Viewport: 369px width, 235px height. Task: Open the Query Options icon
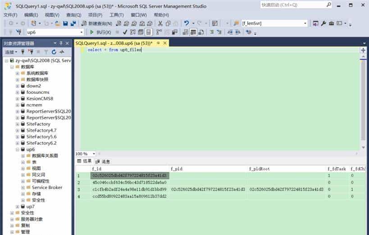[x=141, y=32]
